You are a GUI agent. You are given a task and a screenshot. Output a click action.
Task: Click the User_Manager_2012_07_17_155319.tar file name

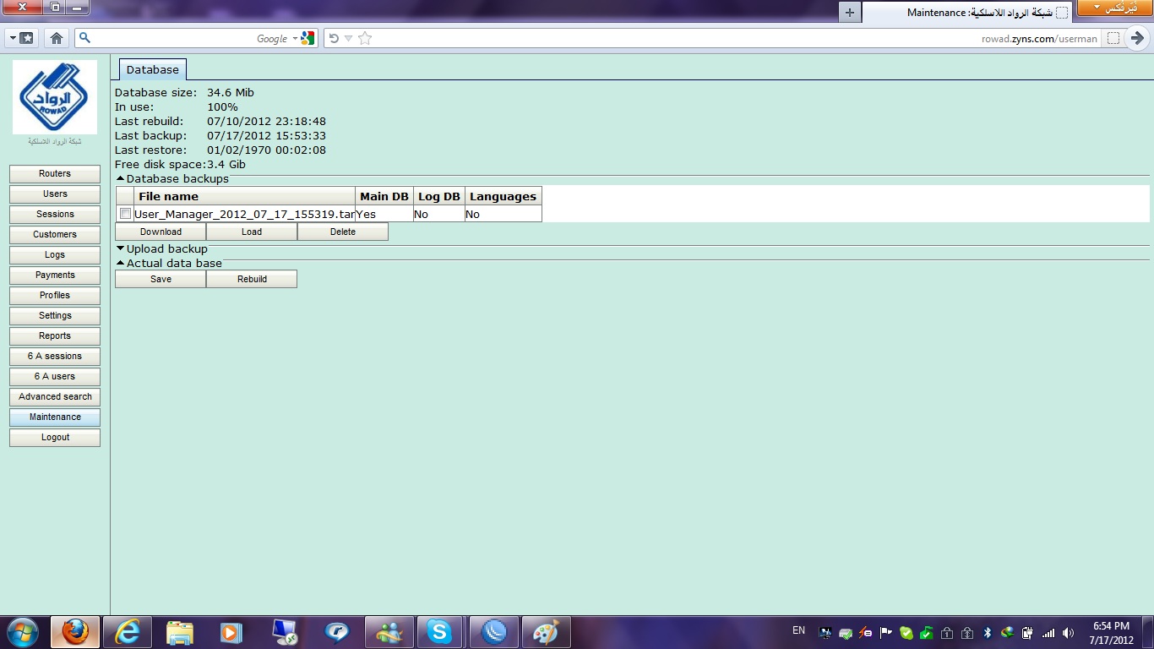pos(244,215)
